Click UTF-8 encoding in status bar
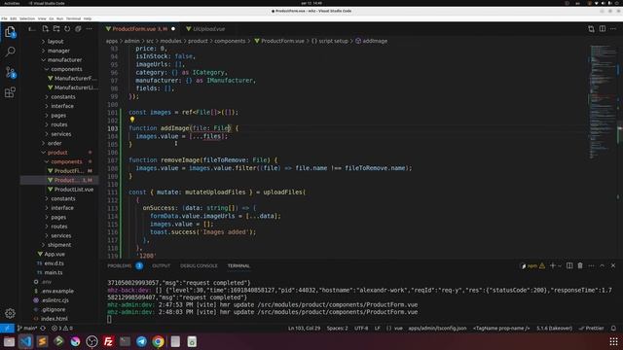This screenshot has width=623, height=350. tap(361, 329)
